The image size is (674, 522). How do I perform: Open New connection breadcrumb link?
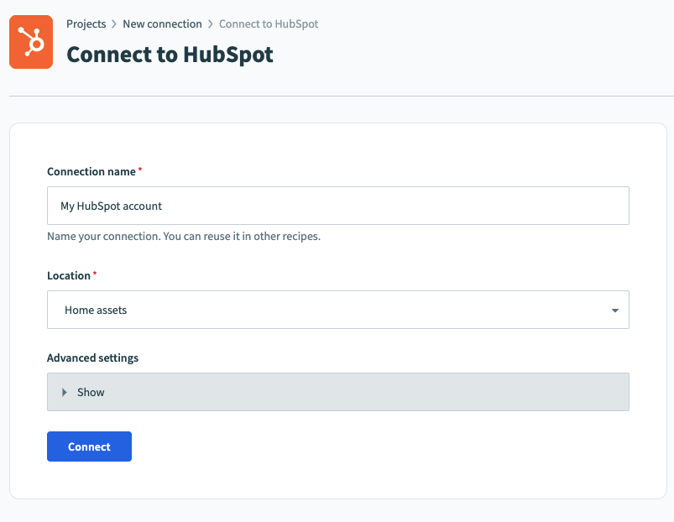pos(162,24)
